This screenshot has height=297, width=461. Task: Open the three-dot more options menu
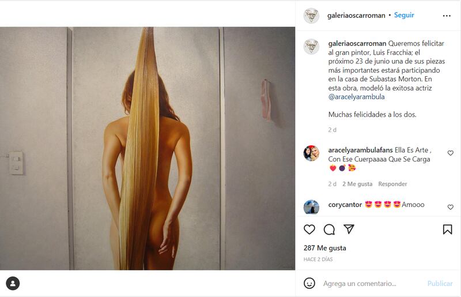tap(447, 16)
